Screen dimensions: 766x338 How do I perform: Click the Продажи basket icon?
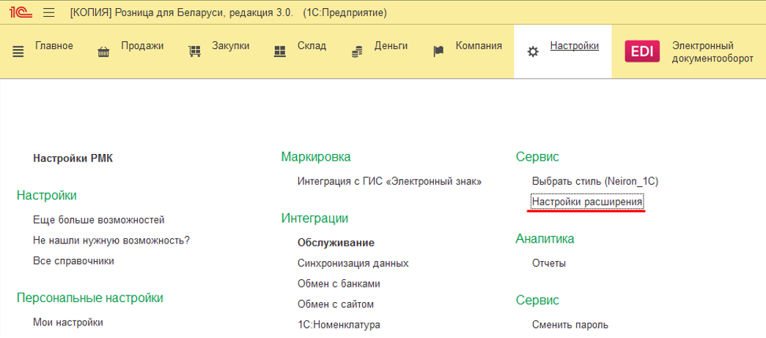[x=103, y=51]
